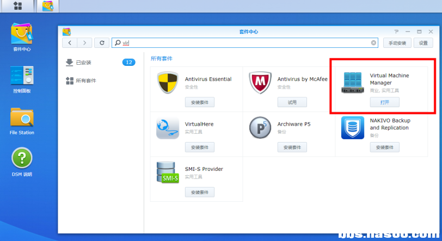Viewport: 442px width, 241px height.
Task: Click the installed count badge 12
Action: pyautogui.click(x=129, y=63)
